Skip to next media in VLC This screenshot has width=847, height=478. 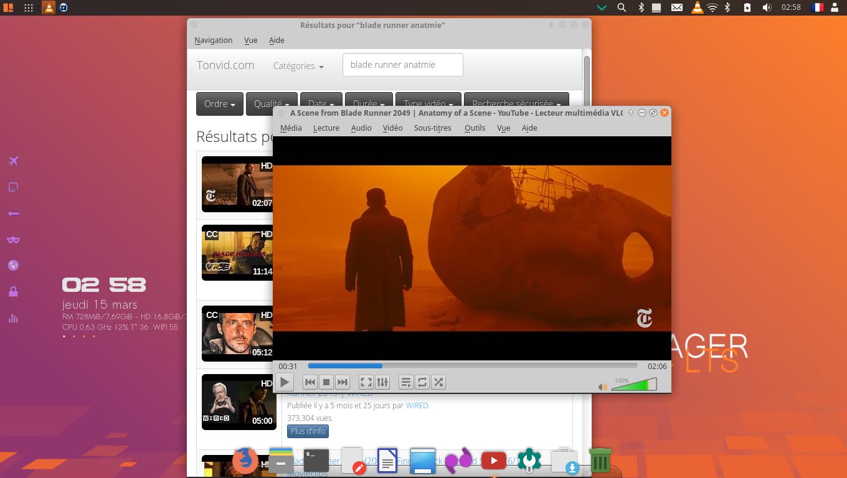343,382
